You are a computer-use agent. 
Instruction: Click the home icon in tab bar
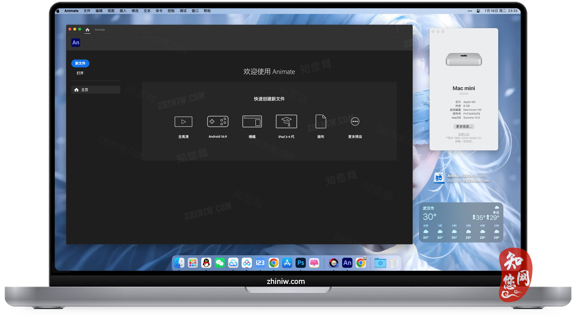point(87,29)
